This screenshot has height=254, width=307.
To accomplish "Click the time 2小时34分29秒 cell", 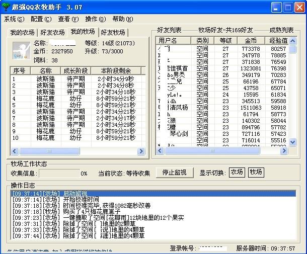I will click(116, 125).
